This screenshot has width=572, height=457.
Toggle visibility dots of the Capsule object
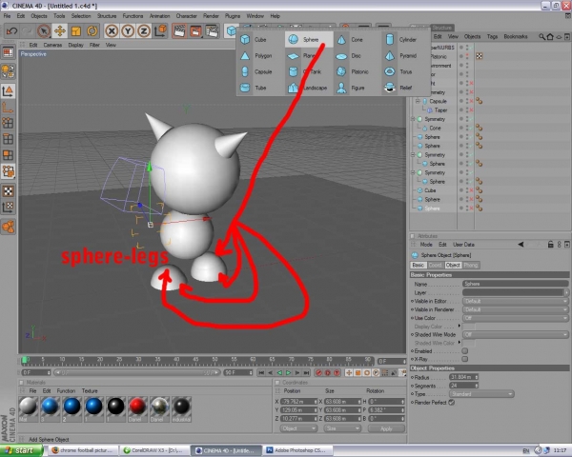466,101
